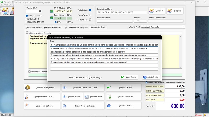
Task: Click the Pesquisar button
Action: (175, 11)
